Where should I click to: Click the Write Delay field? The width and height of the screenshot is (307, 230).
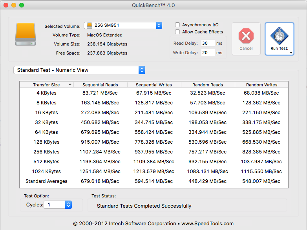208,53
